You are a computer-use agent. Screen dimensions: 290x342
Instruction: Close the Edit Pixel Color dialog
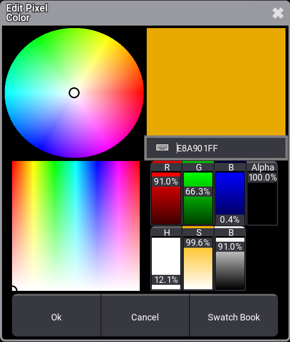(x=278, y=13)
